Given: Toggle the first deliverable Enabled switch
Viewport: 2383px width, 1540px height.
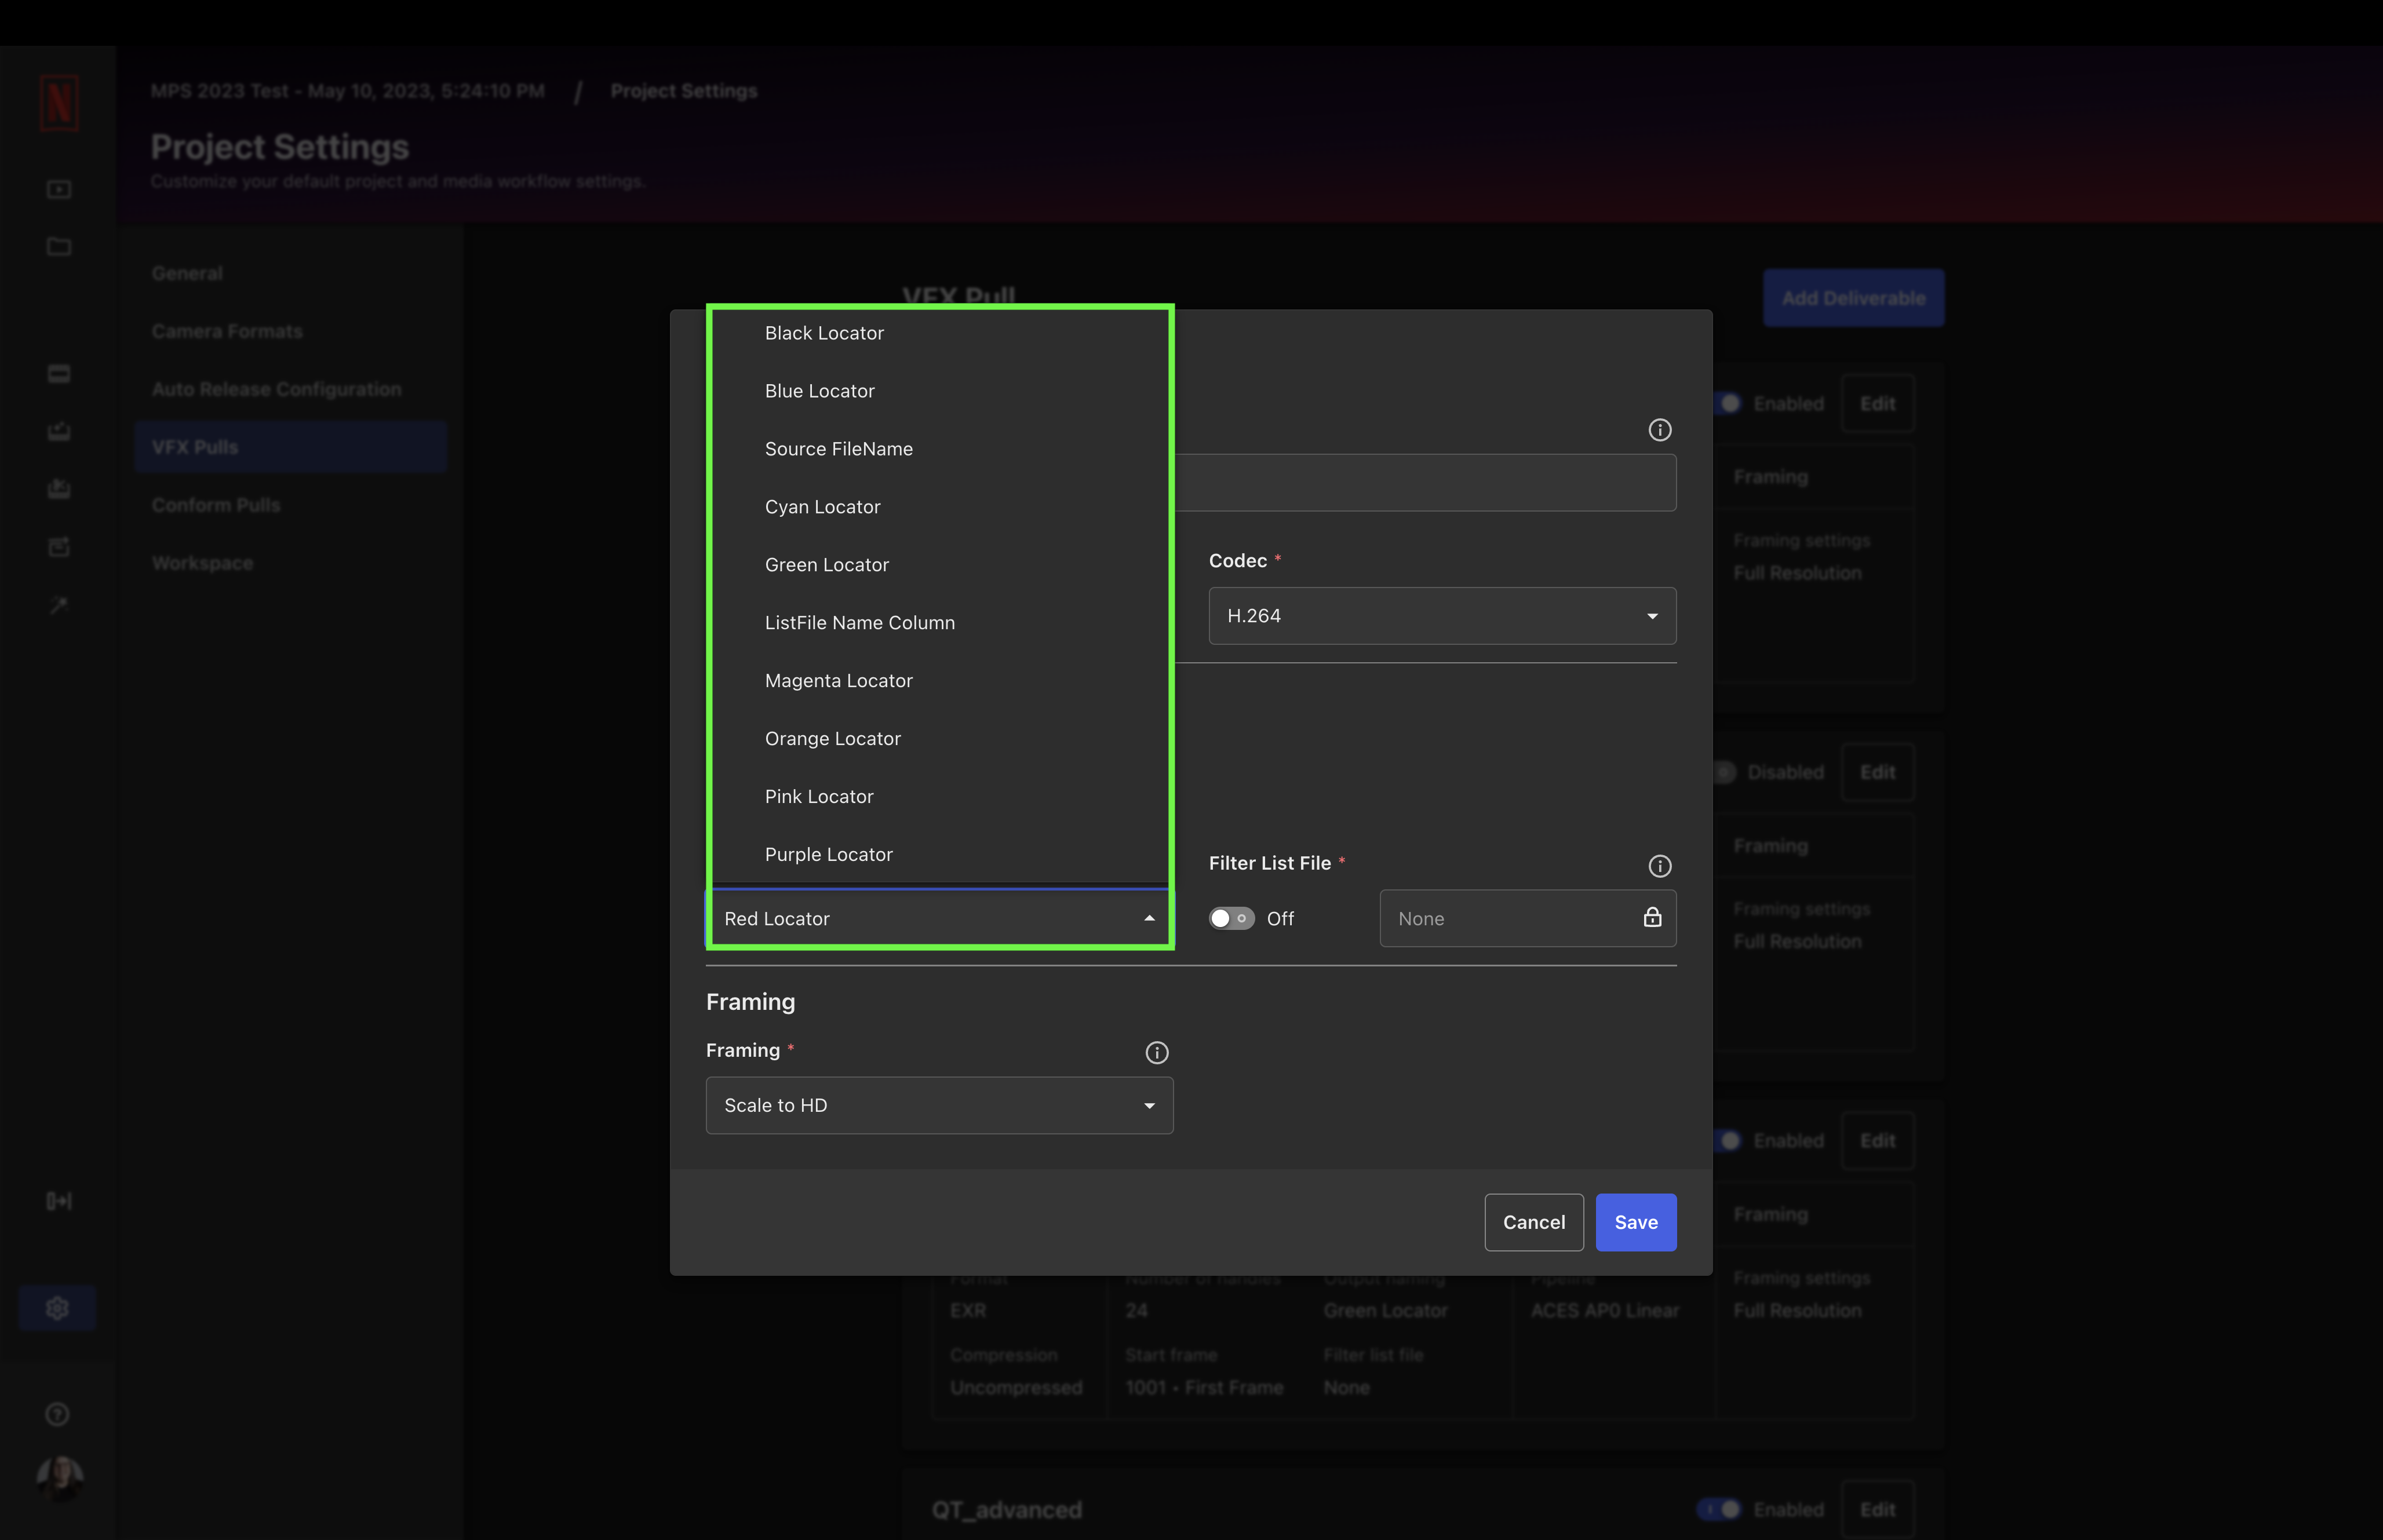Looking at the screenshot, I should pyautogui.click(x=1727, y=403).
